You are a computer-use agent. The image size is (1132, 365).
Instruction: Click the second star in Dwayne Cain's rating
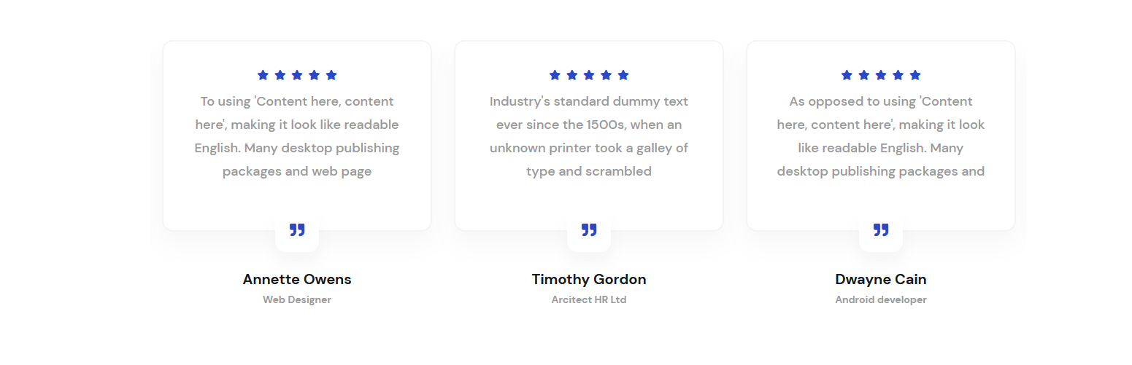click(864, 75)
